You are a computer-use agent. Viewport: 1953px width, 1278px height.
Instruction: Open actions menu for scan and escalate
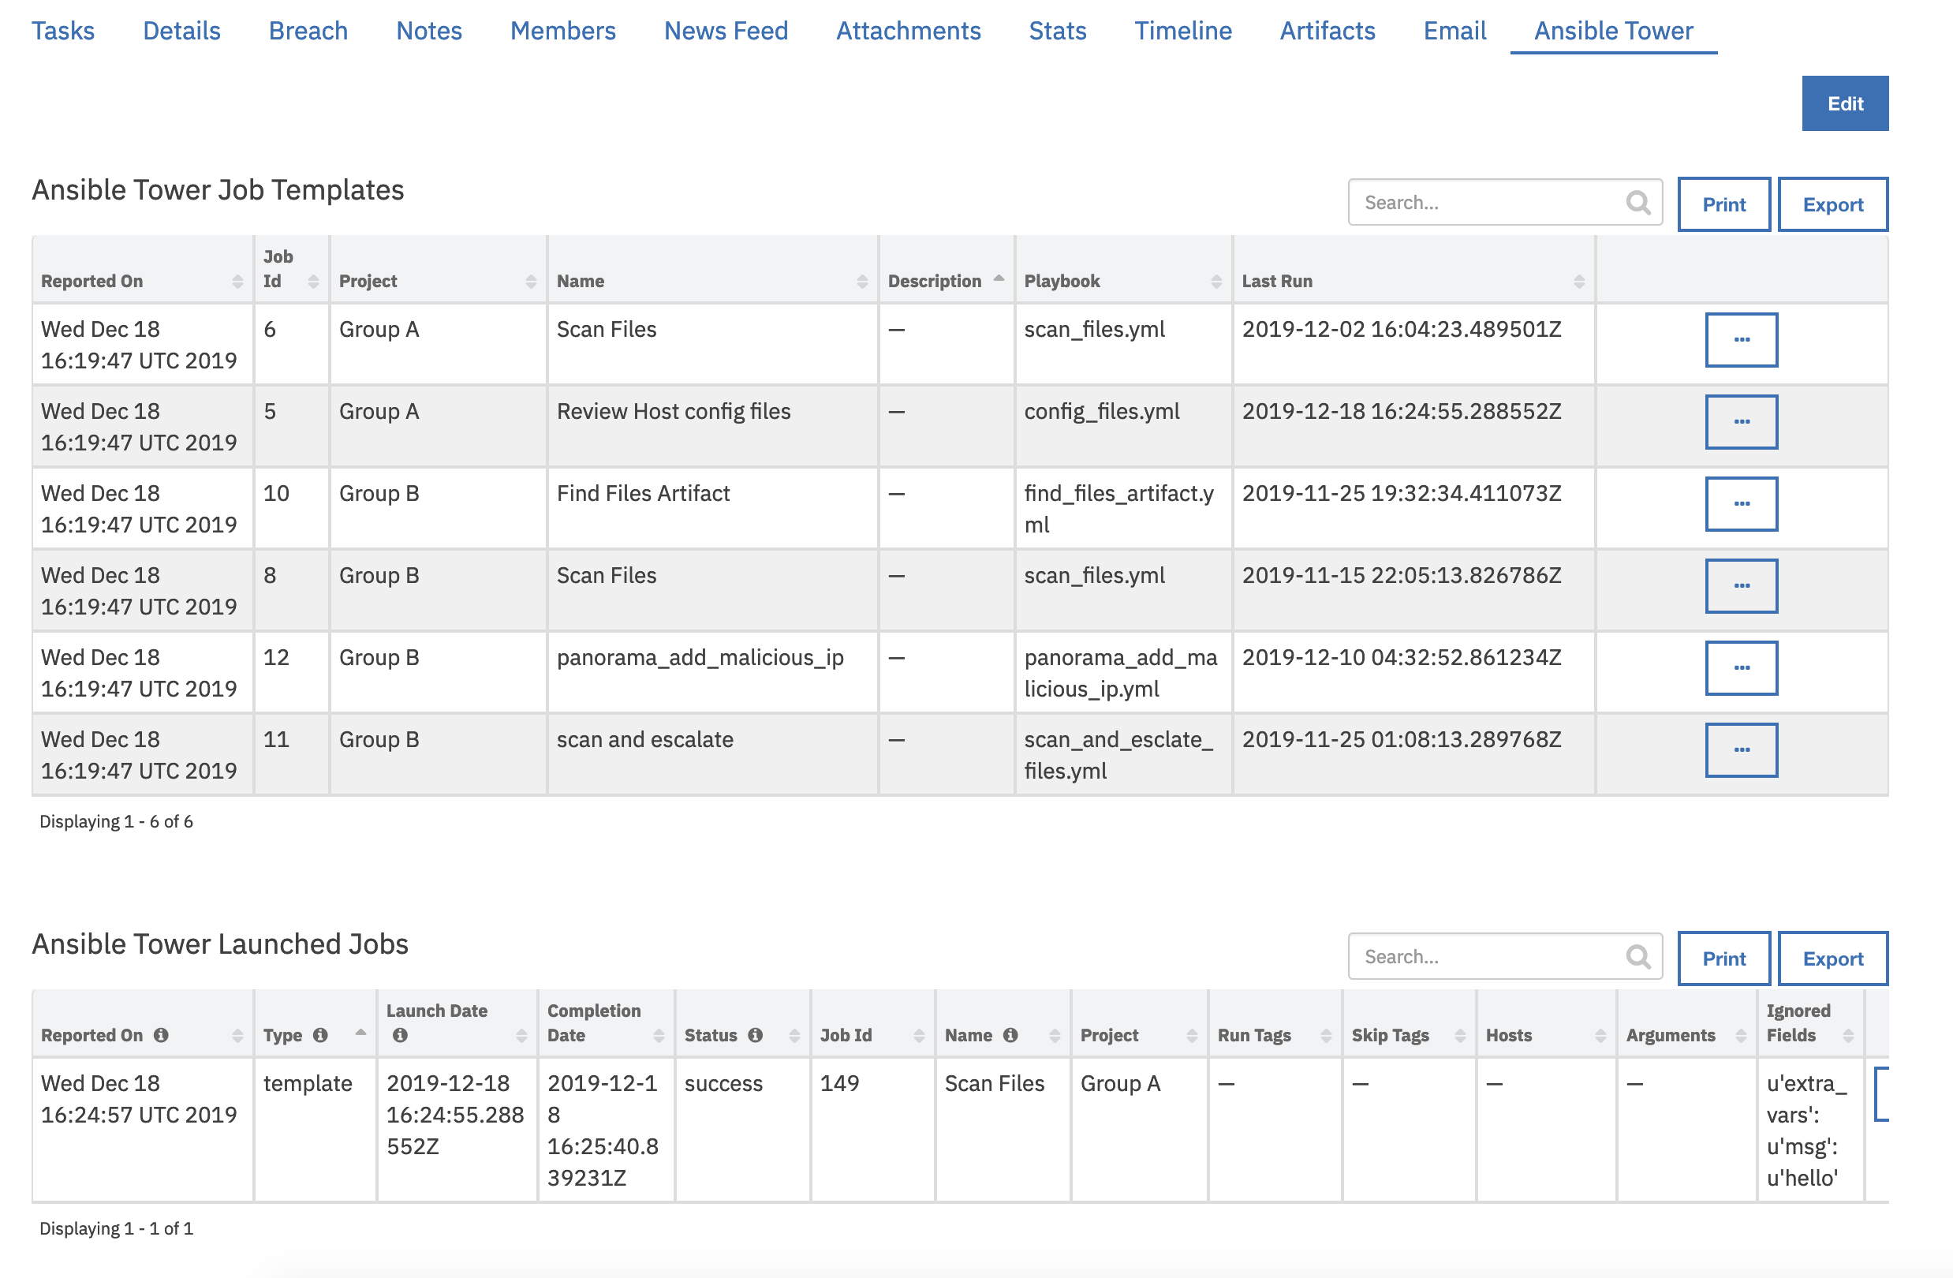tap(1742, 750)
